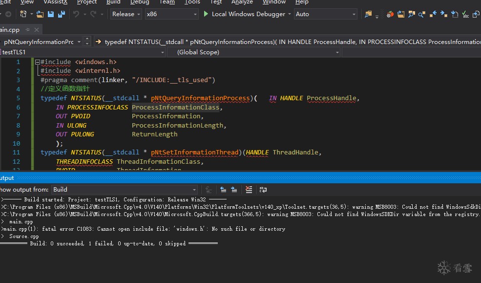
Task: Click ProcessInformationClass parameter on line 6
Action: coord(175,108)
